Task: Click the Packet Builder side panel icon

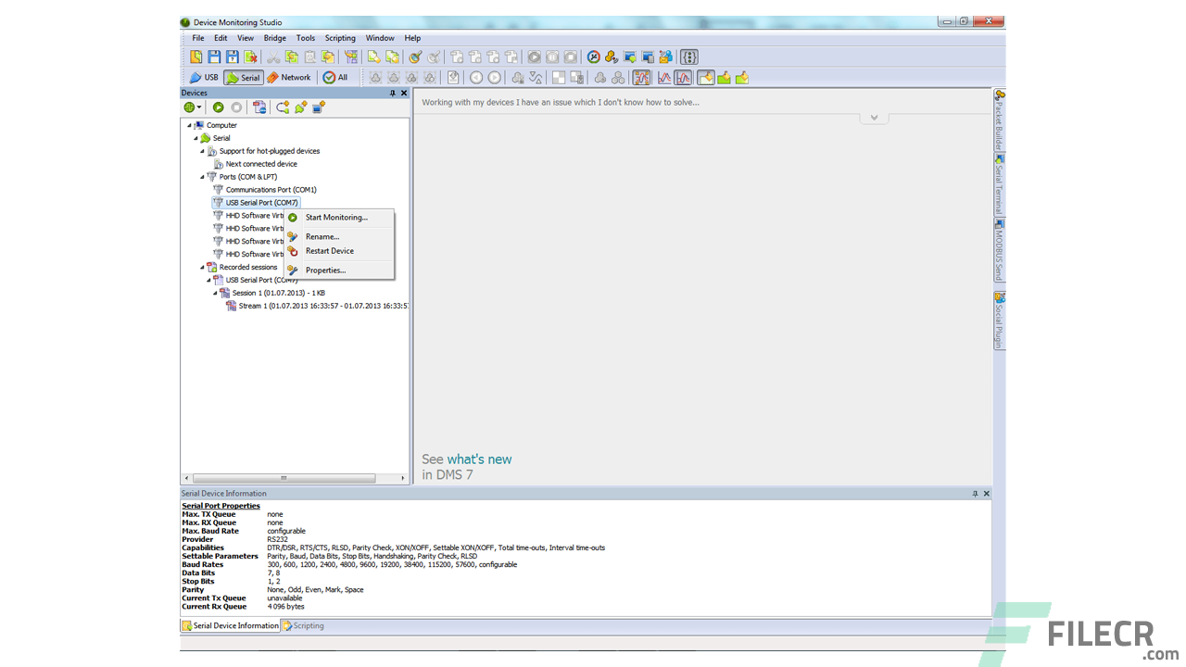Action: 1000,94
